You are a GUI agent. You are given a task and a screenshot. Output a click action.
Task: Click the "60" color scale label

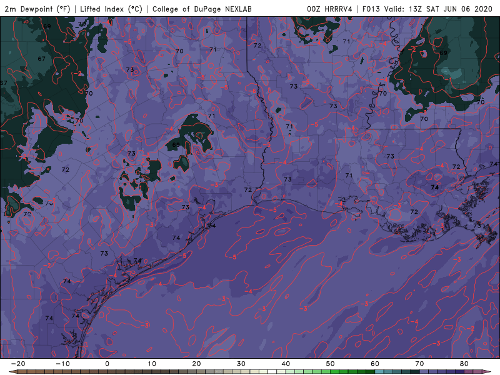pyautogui.click(x=375, y=364)
